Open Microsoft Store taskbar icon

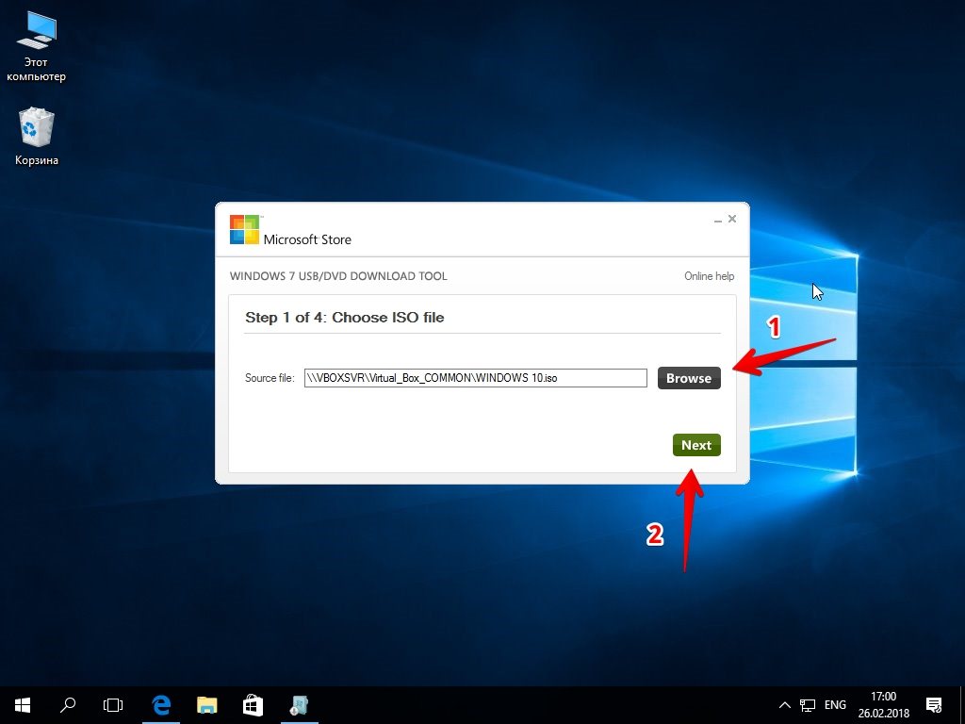click(253, 705)
